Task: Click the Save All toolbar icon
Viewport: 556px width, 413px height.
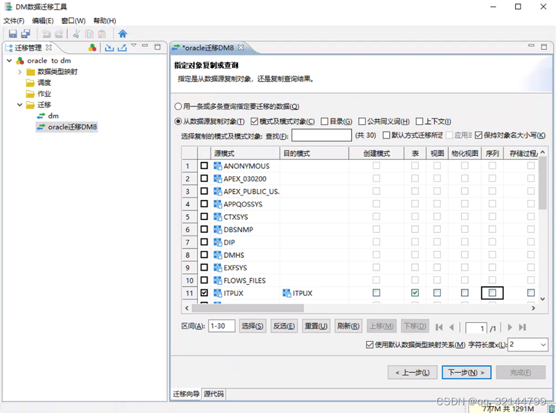Action: [25, 34]
